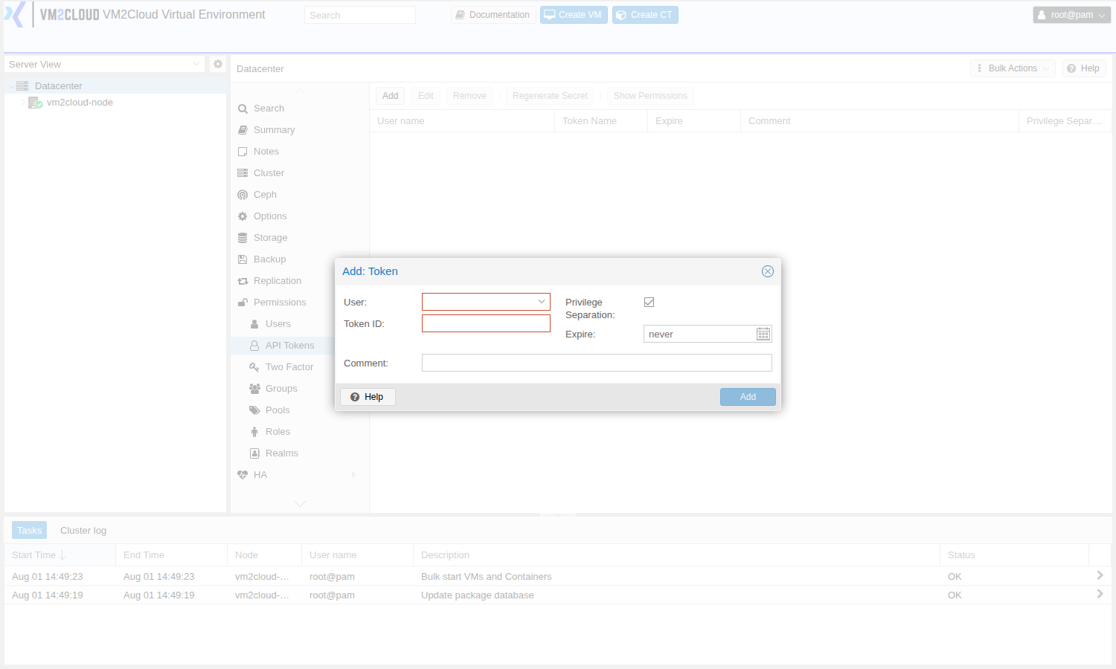Click the Two Factor key icon
Screen dimensions: 1116x669
coord(254,367)
